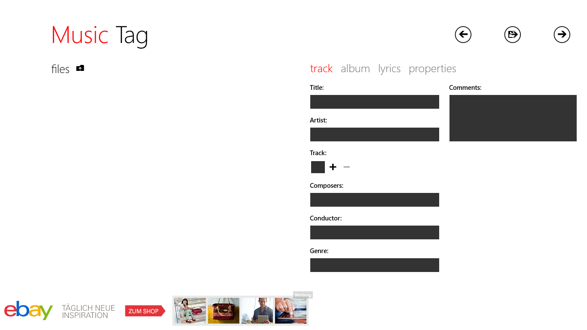Focus the Conductor input field

pos(374,232)
